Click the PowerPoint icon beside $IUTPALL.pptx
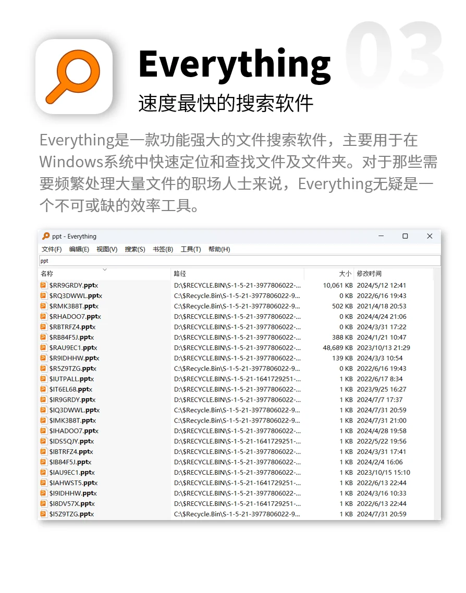 (x=44, y=379)
